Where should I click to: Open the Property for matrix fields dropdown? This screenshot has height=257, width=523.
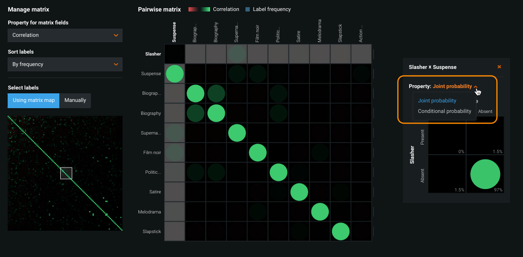point(65,35)
